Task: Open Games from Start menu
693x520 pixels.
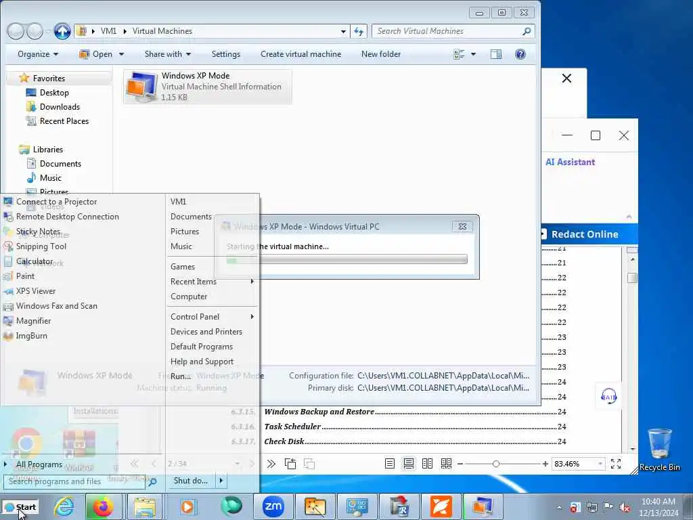Action: click(x=183, y=267)
